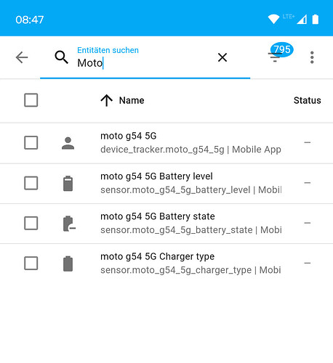Click the person icon for device tracker
This screenshot has height=363, width=333.
point(68,143)
